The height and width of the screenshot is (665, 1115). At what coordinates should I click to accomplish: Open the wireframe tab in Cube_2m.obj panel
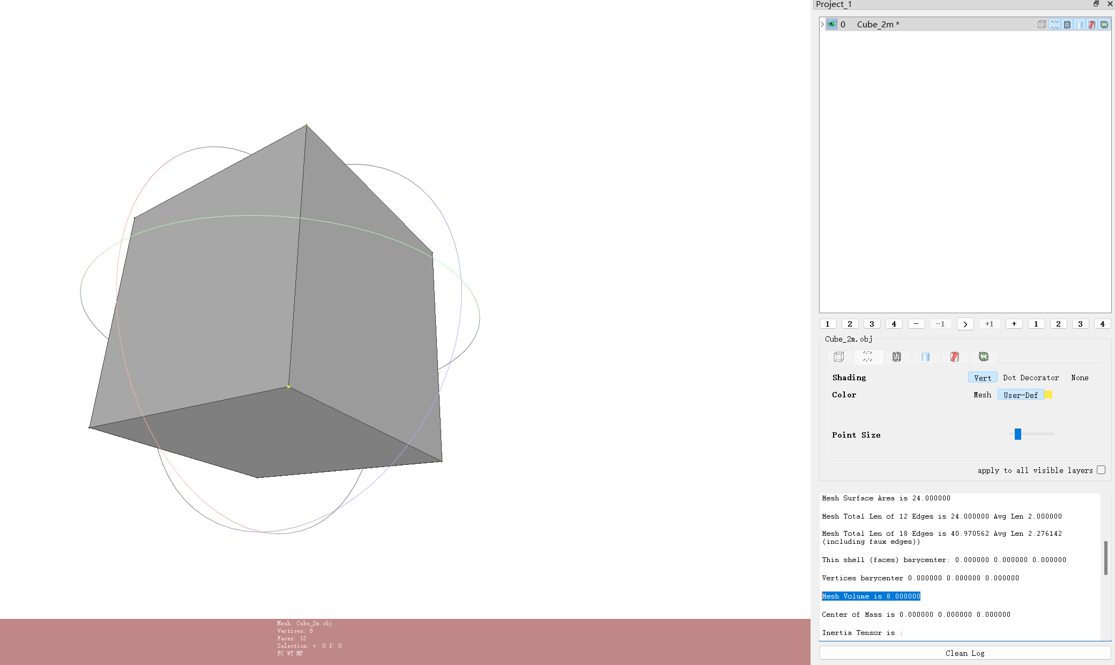[x=897, y=357]
